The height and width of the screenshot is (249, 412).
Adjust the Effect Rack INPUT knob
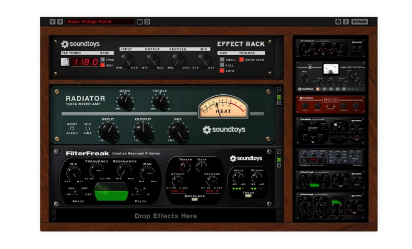127,60
